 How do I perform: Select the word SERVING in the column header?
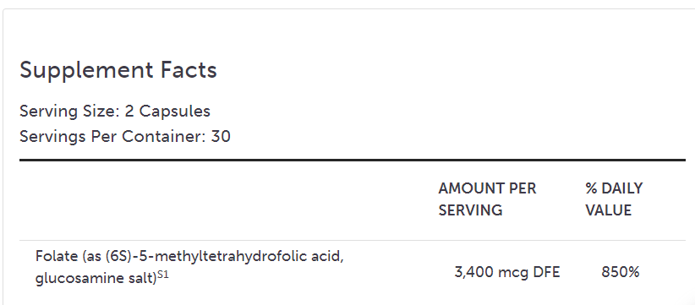tap(470, 210)
